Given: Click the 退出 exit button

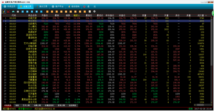Looking at the screenshot, I should click(x=90, y=6).
